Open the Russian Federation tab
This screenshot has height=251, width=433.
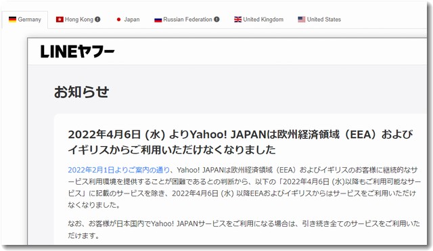point(187,20)
